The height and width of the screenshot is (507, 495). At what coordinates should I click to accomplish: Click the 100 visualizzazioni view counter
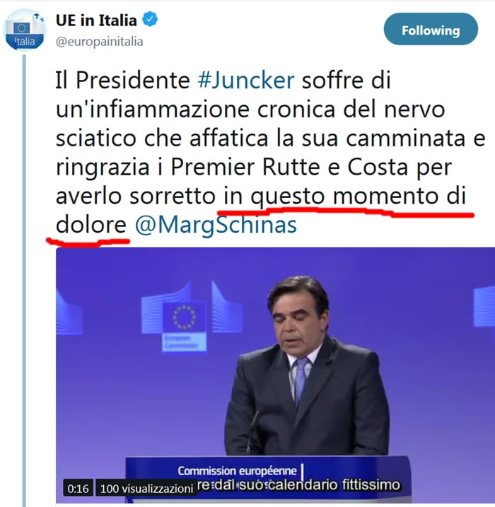pyautogui.click(x=146, y=489)
